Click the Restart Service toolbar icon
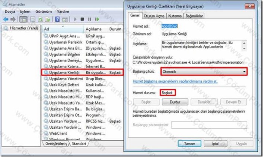 (97, 19)
